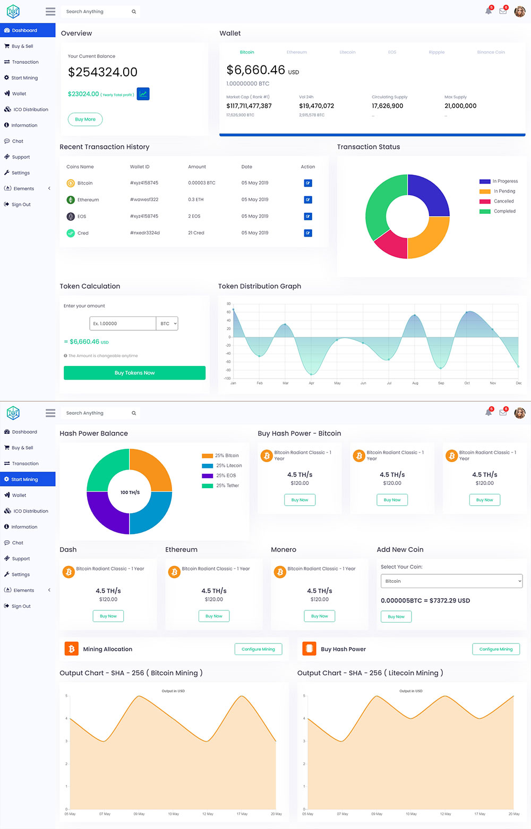This screenshot has width=531, height=829.
Task: Click the Ethereum coin icon in transaction history
Action: click(71, 200)
